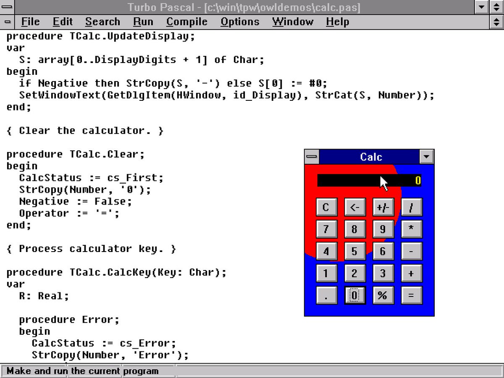Click calculator digit 7

coord(326,229)
